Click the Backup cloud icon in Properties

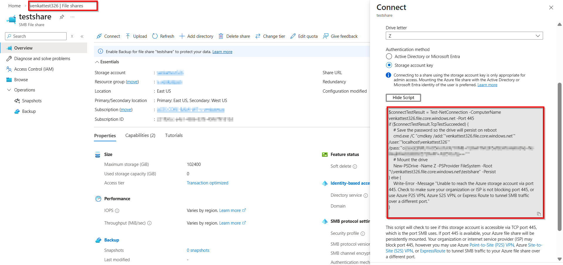[x=98, y=240]
